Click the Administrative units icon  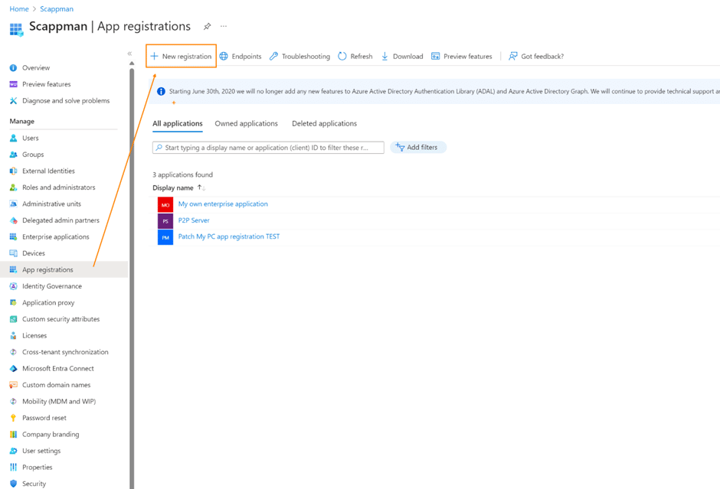(13, 204)
